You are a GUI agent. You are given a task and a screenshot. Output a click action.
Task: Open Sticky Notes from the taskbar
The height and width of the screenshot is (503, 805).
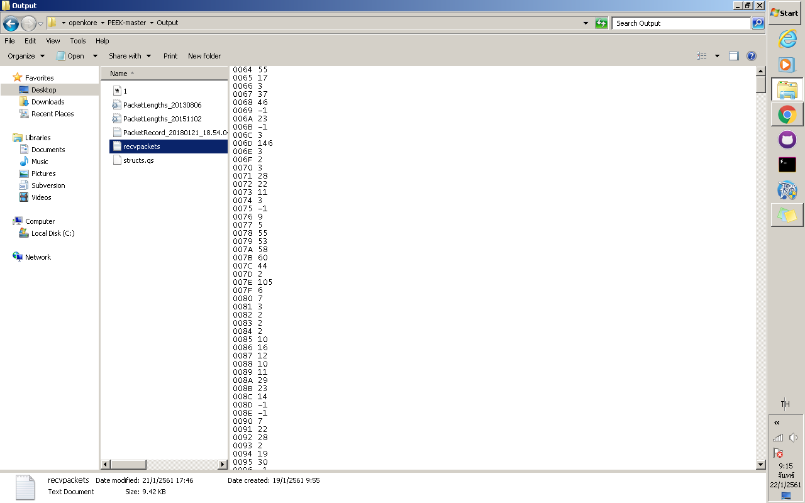(x=786, y=214)
